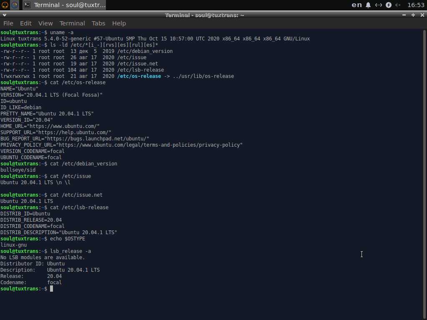Click the DISTRIB_DESCRIPTION line
The image size is (427, 320).
(x=59, y=232)
